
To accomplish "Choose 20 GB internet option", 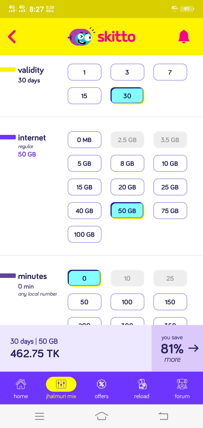I will click(x=127, y=187).
